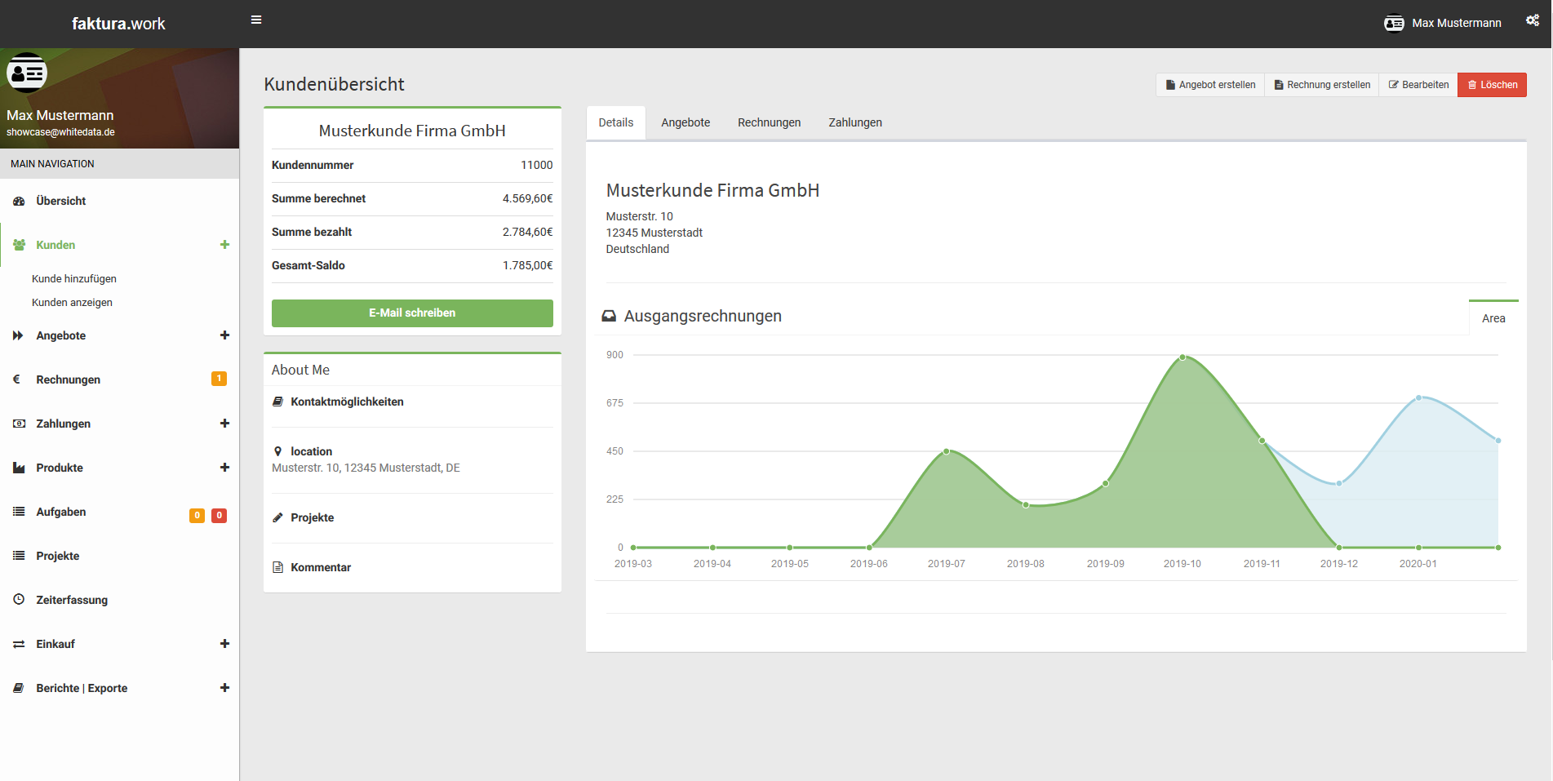
Task: Click the pencil icon beside Projekte
Action: (277, 517)
